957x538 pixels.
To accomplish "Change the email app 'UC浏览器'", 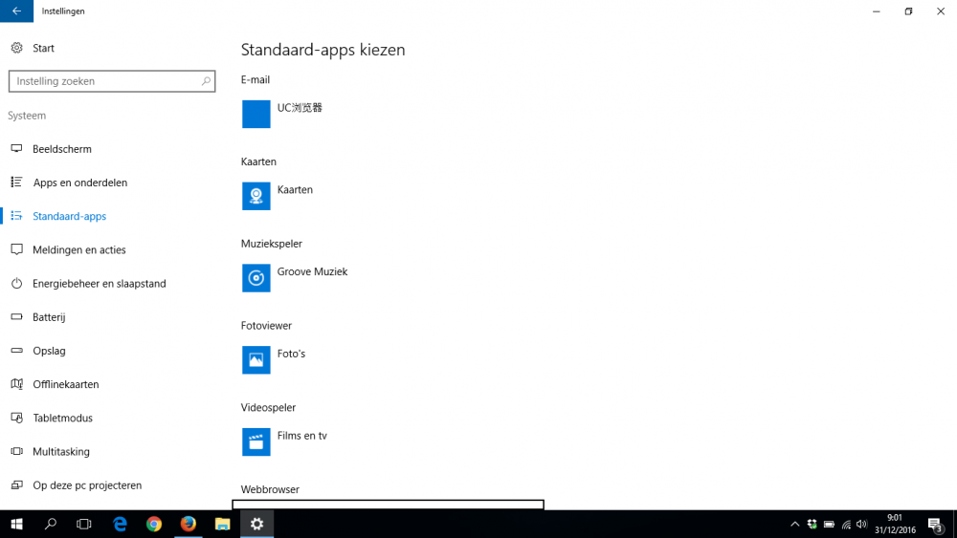I will [x=299, y=108].
